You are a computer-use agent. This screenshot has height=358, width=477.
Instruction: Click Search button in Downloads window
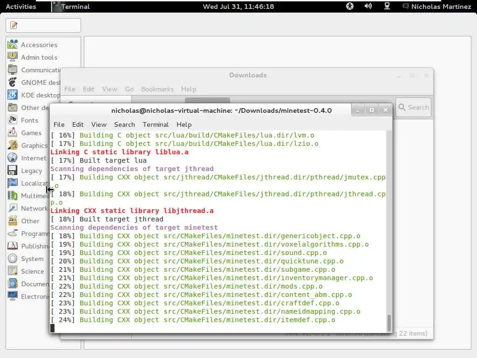[x=414, y=107]
